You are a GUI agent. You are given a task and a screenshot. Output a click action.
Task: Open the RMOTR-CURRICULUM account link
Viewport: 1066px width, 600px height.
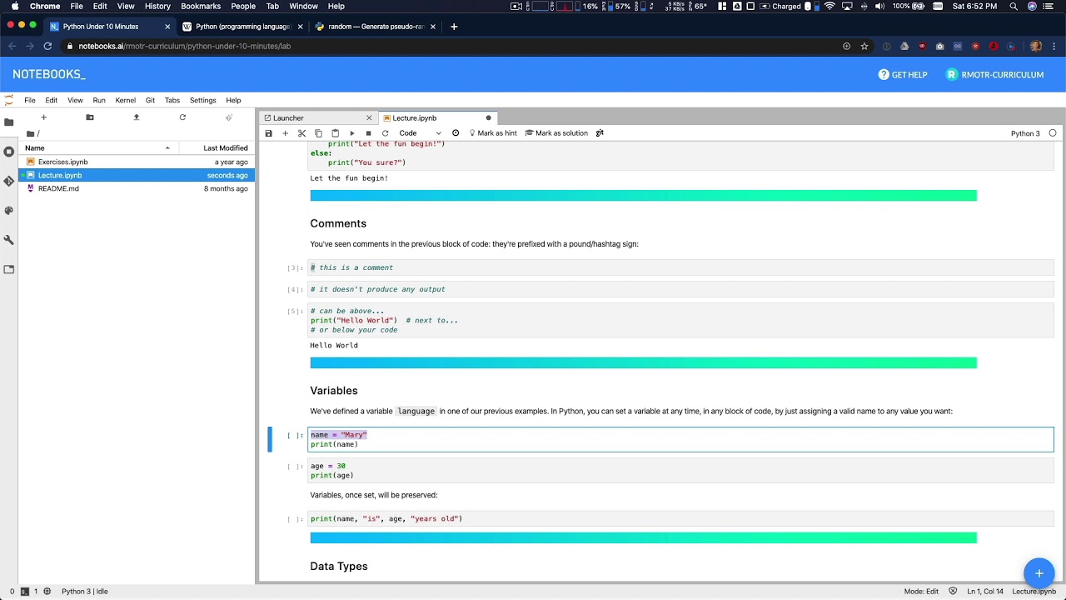click(995, 75)
